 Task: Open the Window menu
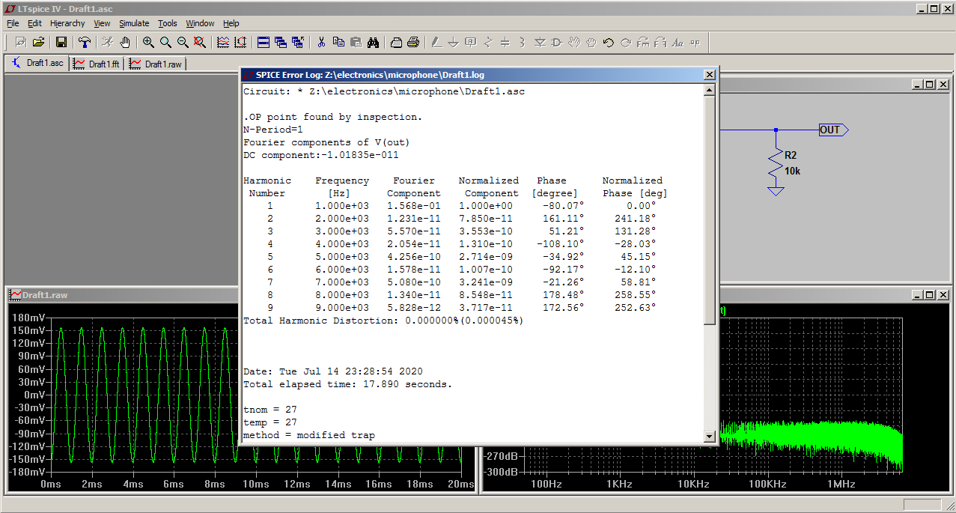point(200,23)
